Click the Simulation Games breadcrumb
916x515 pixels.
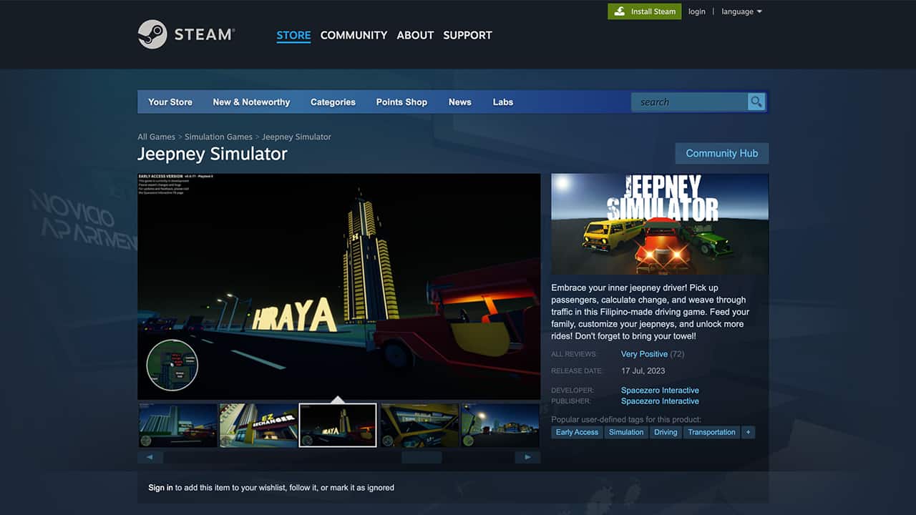click(x=218, y=137)
